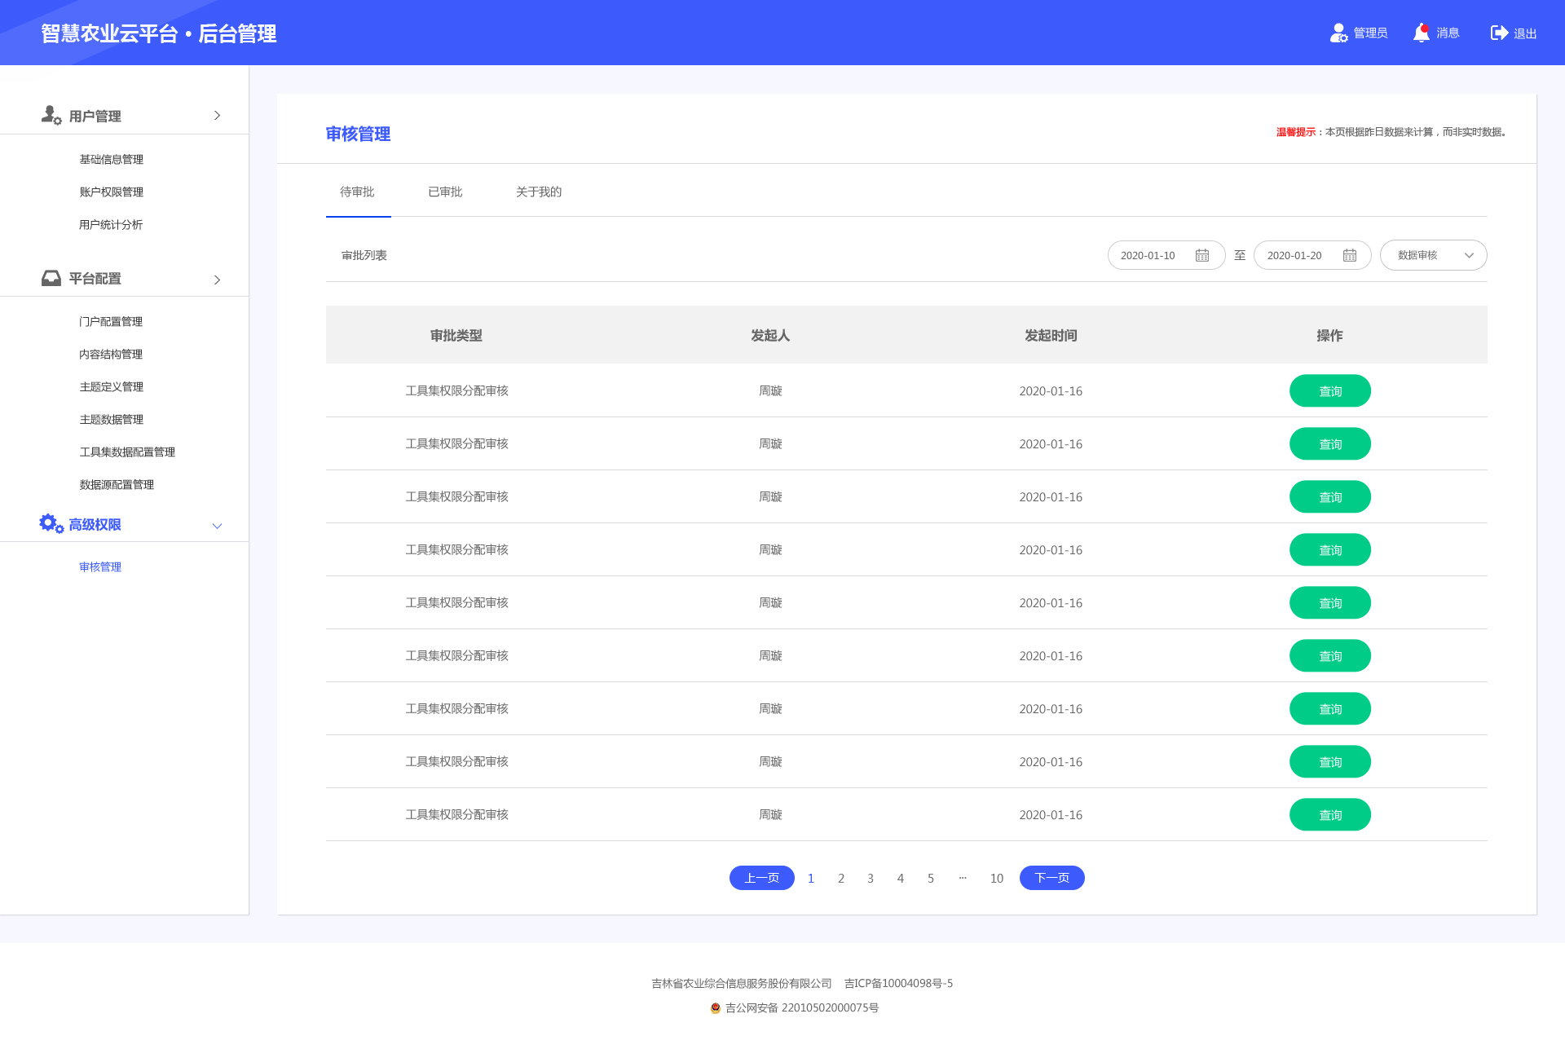Click the 吉ICP备10004098号-5 footer link

pyautogui.click(x=898, y=984)
